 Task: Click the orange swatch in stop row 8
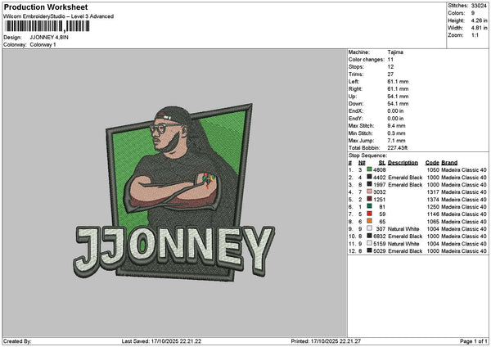(x=370, y=221)
